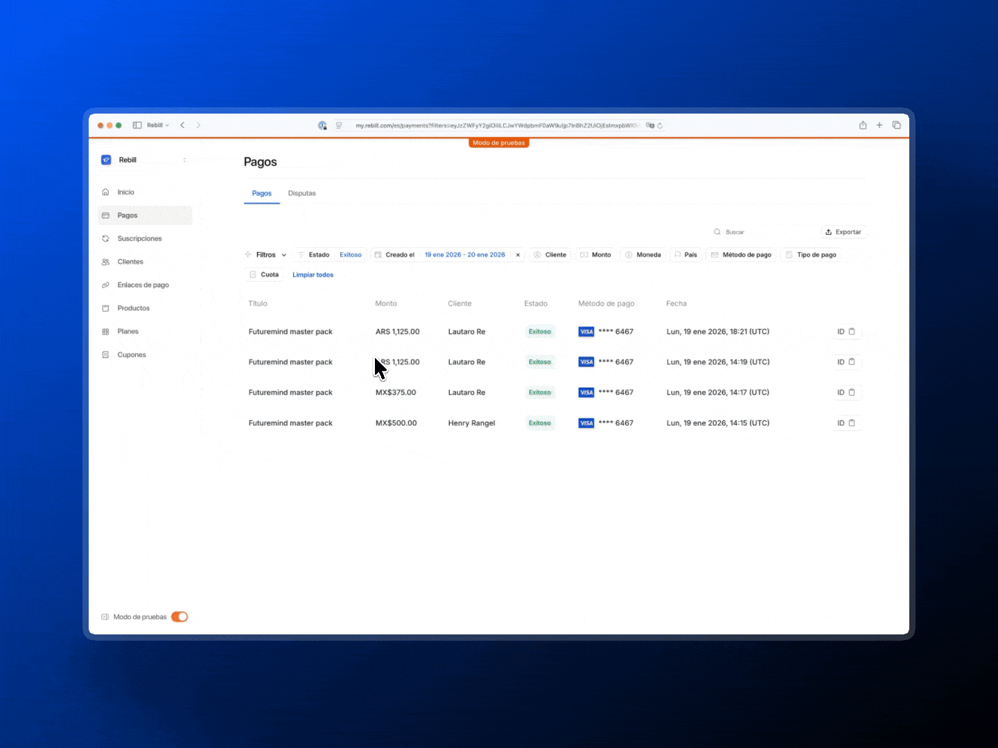
Task: Remove the Creado el date filter
Action: click(x=518, y=255)
